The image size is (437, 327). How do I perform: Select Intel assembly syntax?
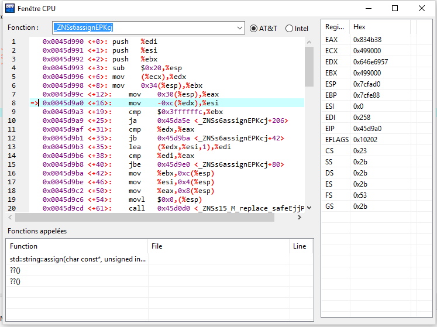(289, 28)
